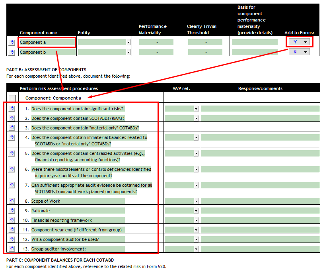327x270 pixels.
Task: Click row icon for 11 Component year end
Action: pos(12,229)
